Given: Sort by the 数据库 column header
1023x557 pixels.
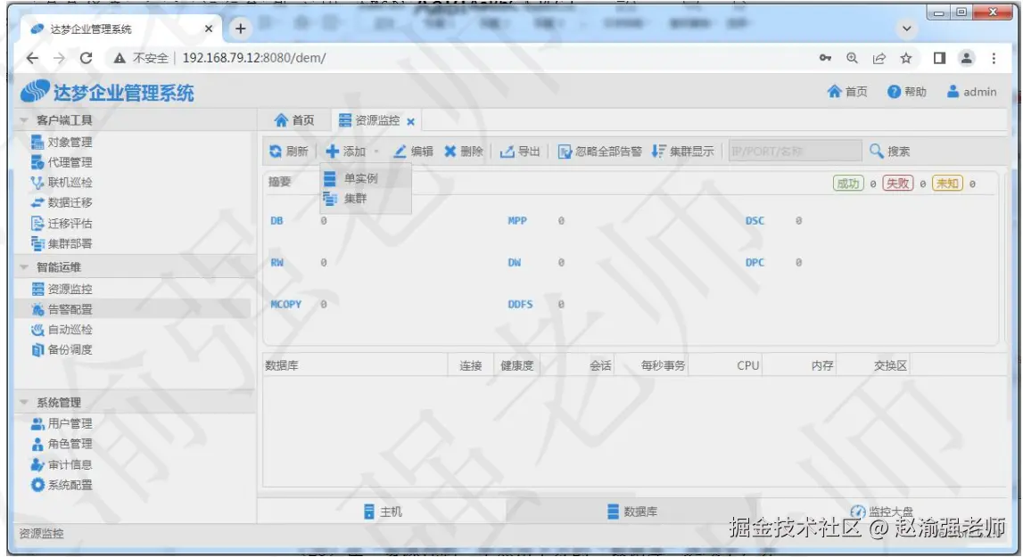Looking at the screenshot, I should (356, 366).
